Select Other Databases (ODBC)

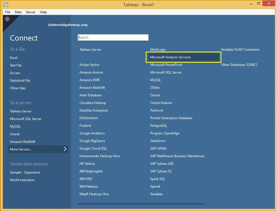pos(238,65)
